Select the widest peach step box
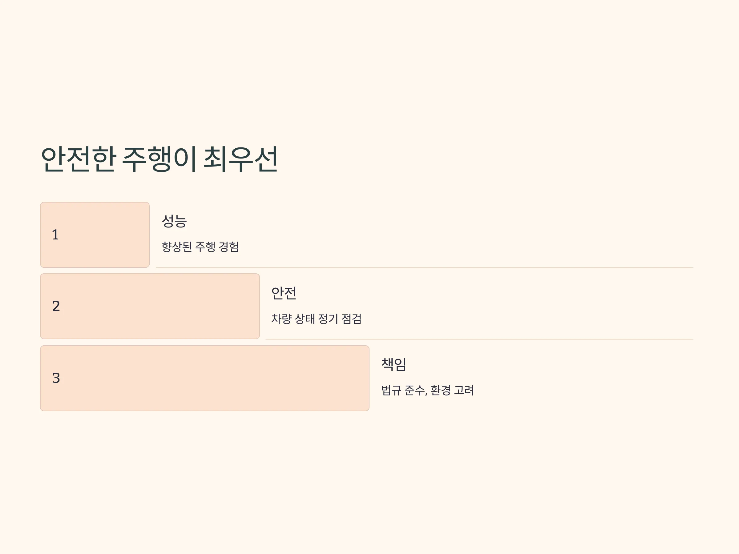 click(x=205, y=378)
